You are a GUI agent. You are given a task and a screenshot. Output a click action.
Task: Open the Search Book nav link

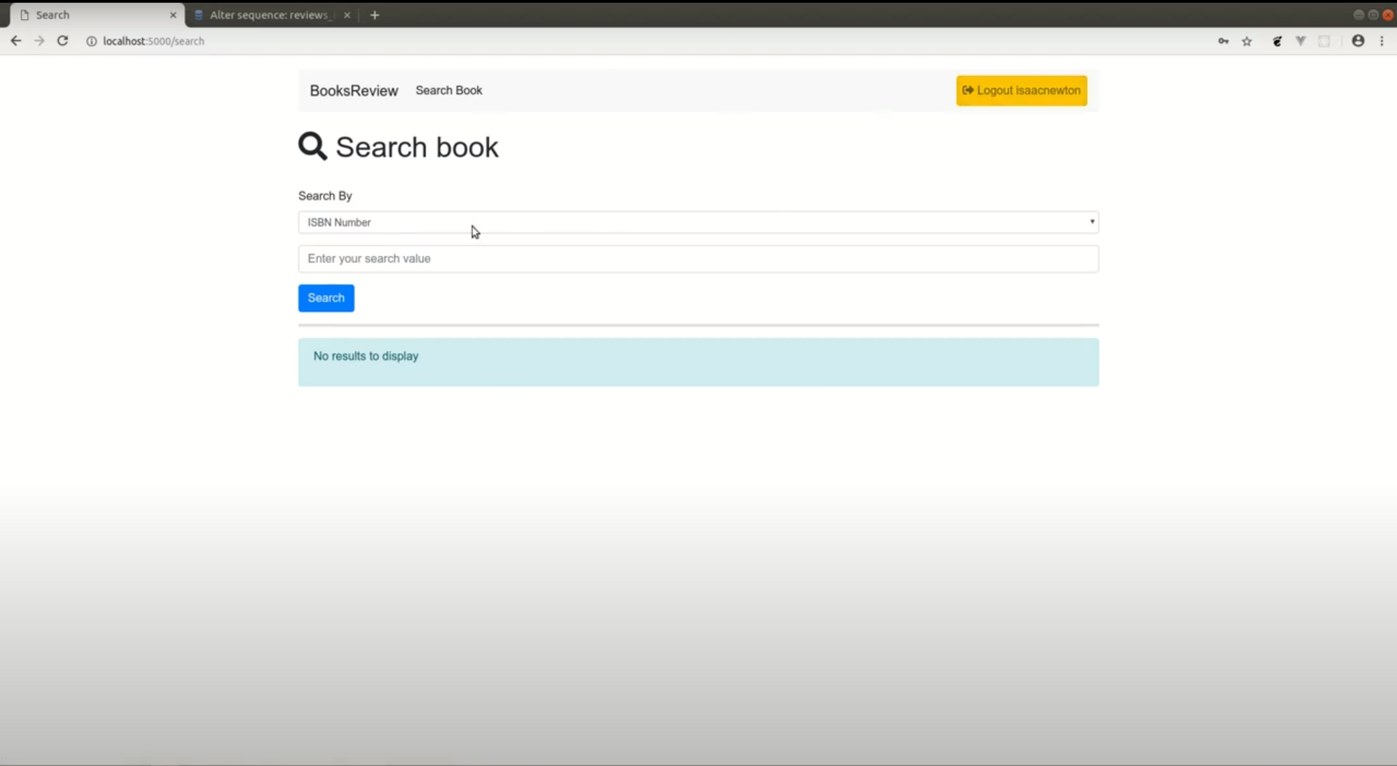point(448,91)
